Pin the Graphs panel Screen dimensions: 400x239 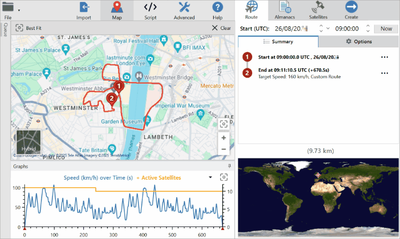click(x=229, y=166)
